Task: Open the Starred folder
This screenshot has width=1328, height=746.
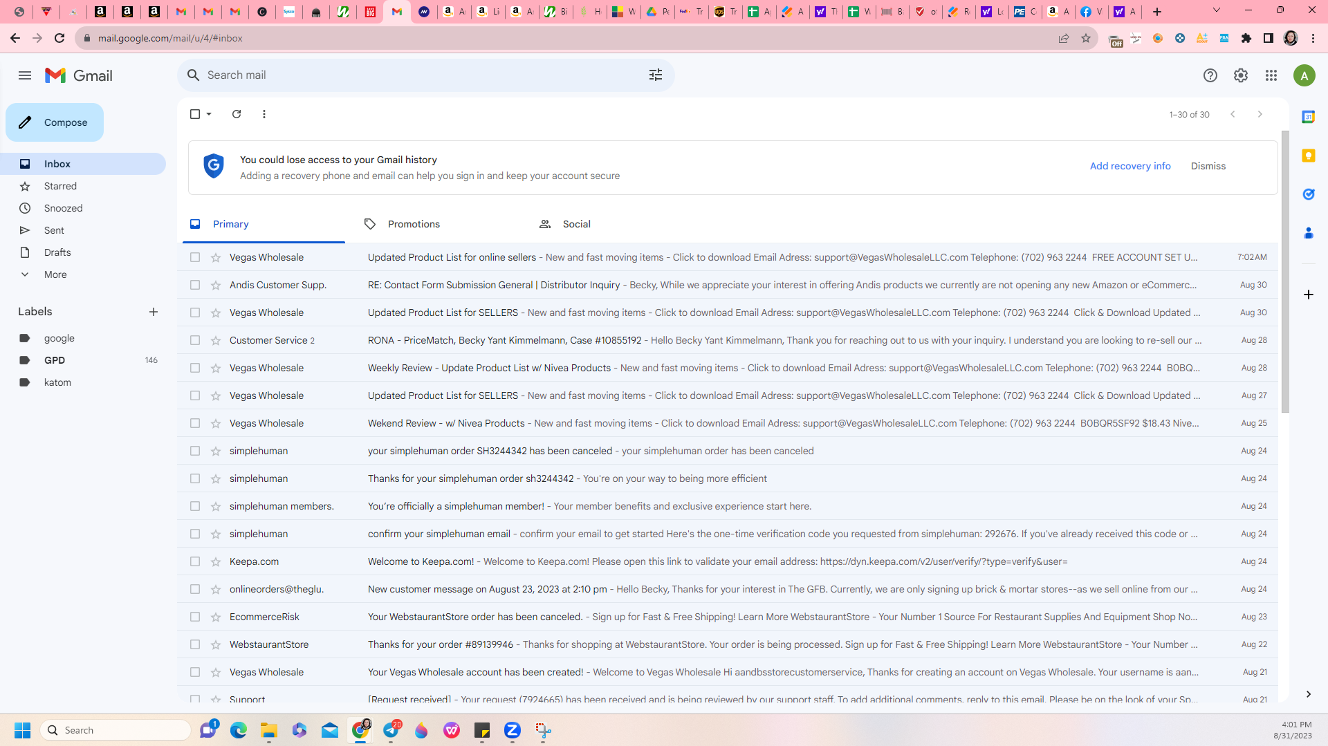Action: (83, 186)
